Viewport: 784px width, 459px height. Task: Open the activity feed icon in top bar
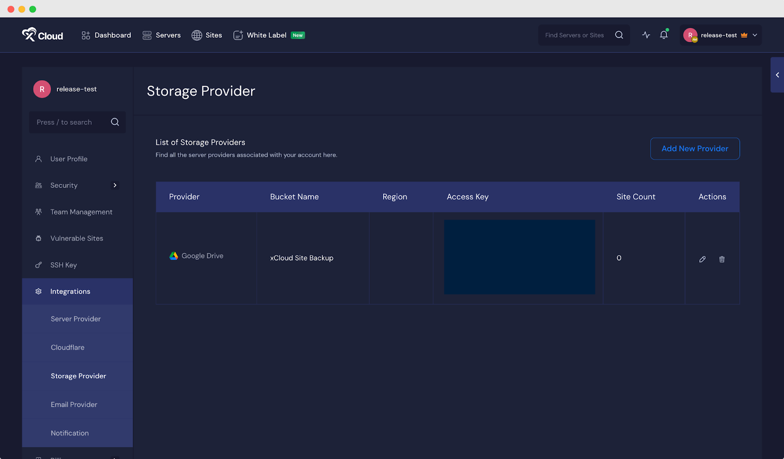point(646,35)
